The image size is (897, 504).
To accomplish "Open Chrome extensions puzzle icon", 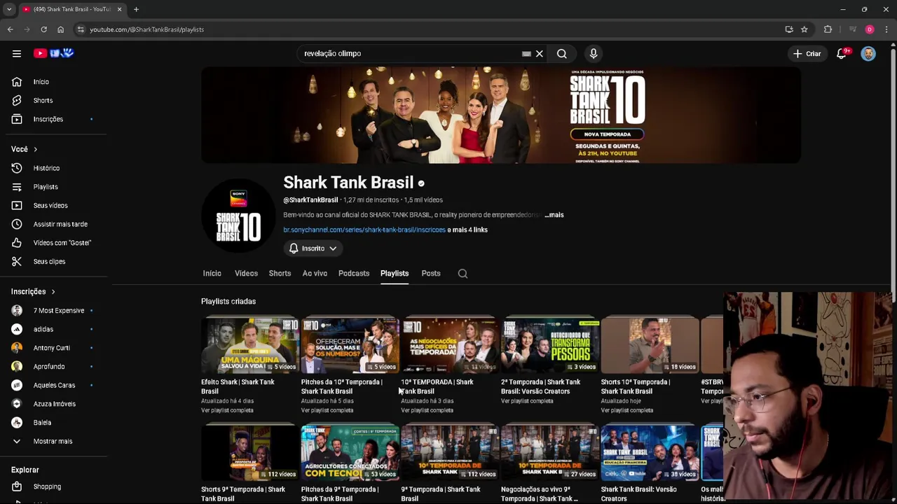I will click(828, 29).
